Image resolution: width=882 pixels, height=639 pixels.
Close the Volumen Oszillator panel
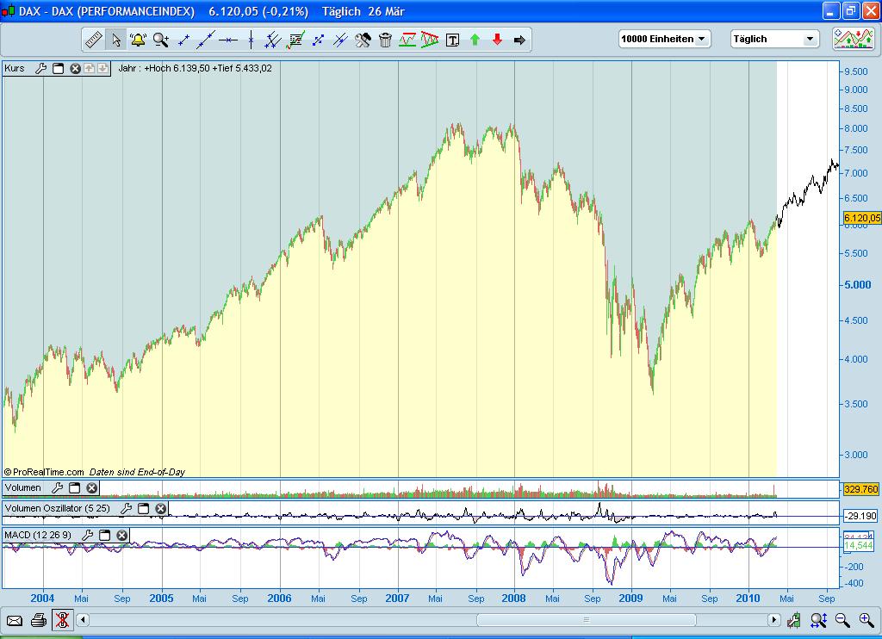(160, 508)
